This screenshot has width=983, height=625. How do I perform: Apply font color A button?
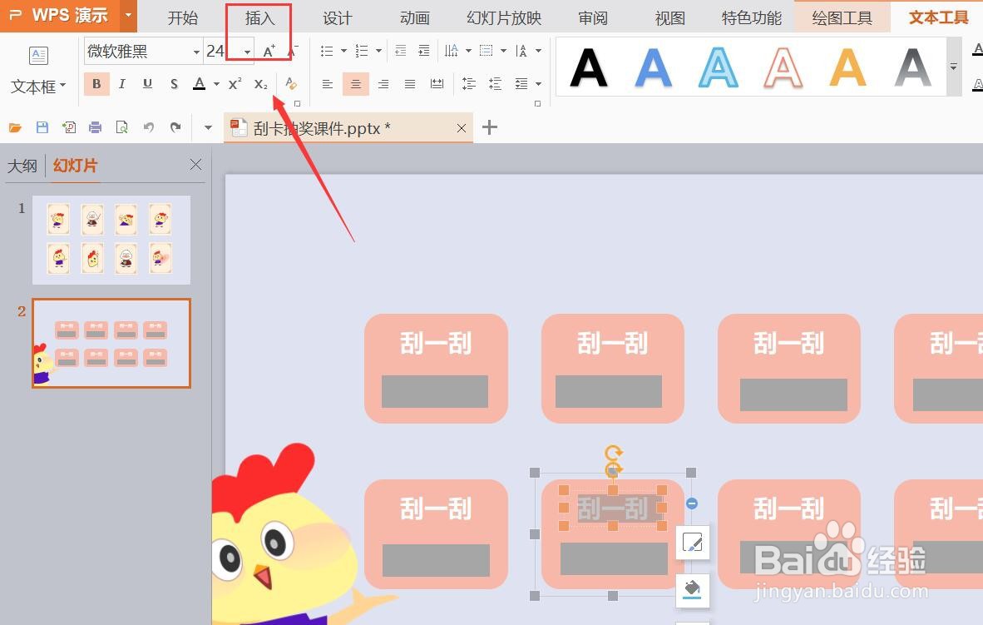[200, 83]
